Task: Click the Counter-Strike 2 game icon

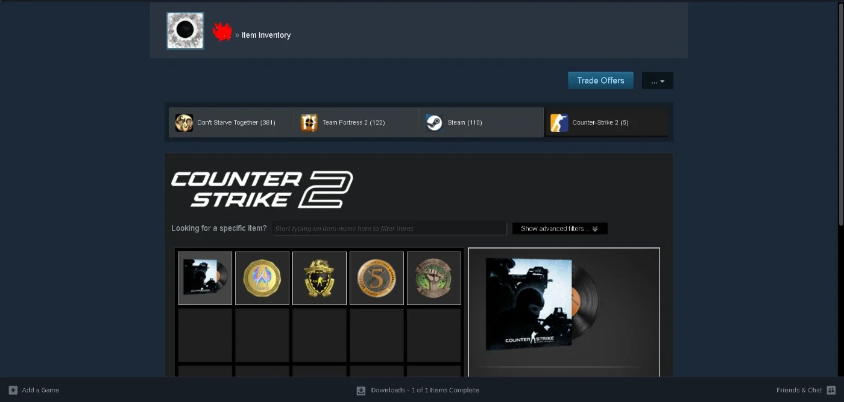Action: 559,123
